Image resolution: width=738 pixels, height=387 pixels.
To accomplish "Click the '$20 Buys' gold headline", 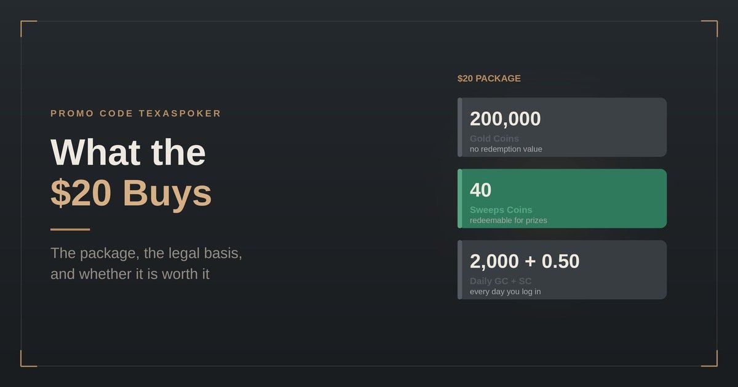I will coord(131,193).
